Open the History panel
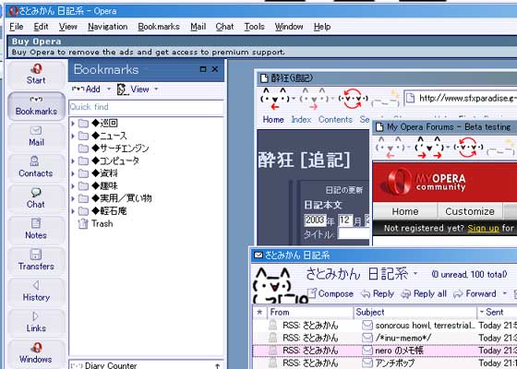 coord(36,292)
